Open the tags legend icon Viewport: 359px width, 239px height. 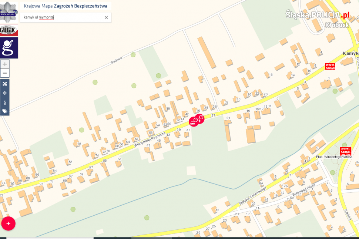pyautogui.click(x=5, y=111)
